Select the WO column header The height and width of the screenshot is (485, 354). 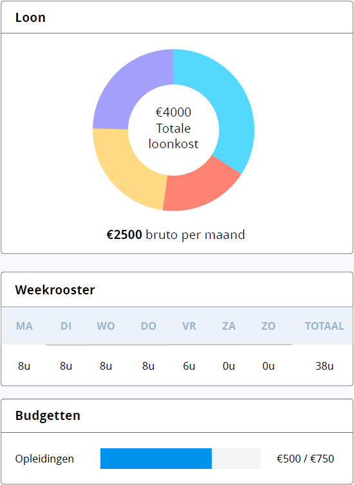click(106, 326)
